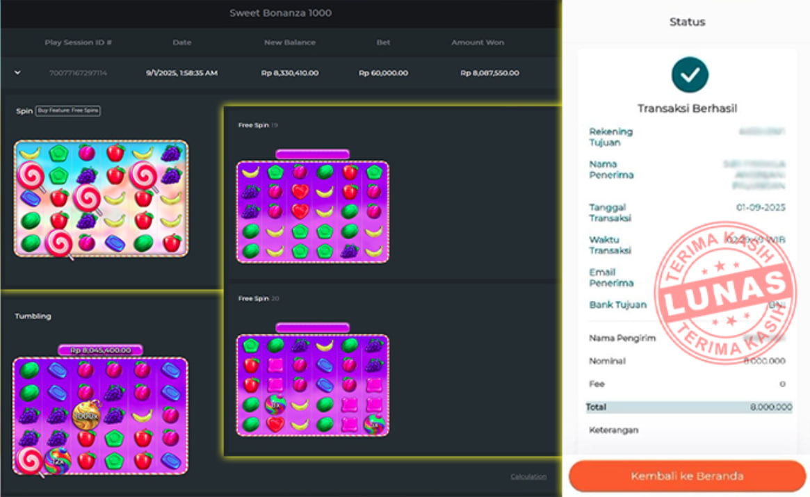The image size is (810, 497).
Task: Click the Spin section label
Action: (x=24, y=111)
